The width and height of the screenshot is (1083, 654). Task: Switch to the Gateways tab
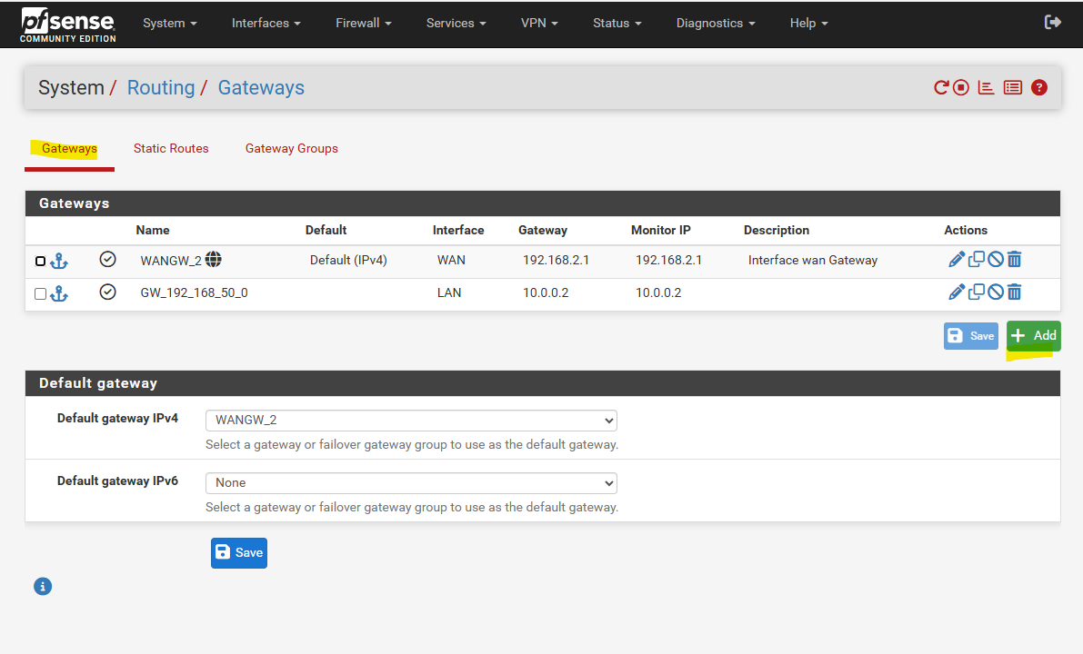(69, 148)
